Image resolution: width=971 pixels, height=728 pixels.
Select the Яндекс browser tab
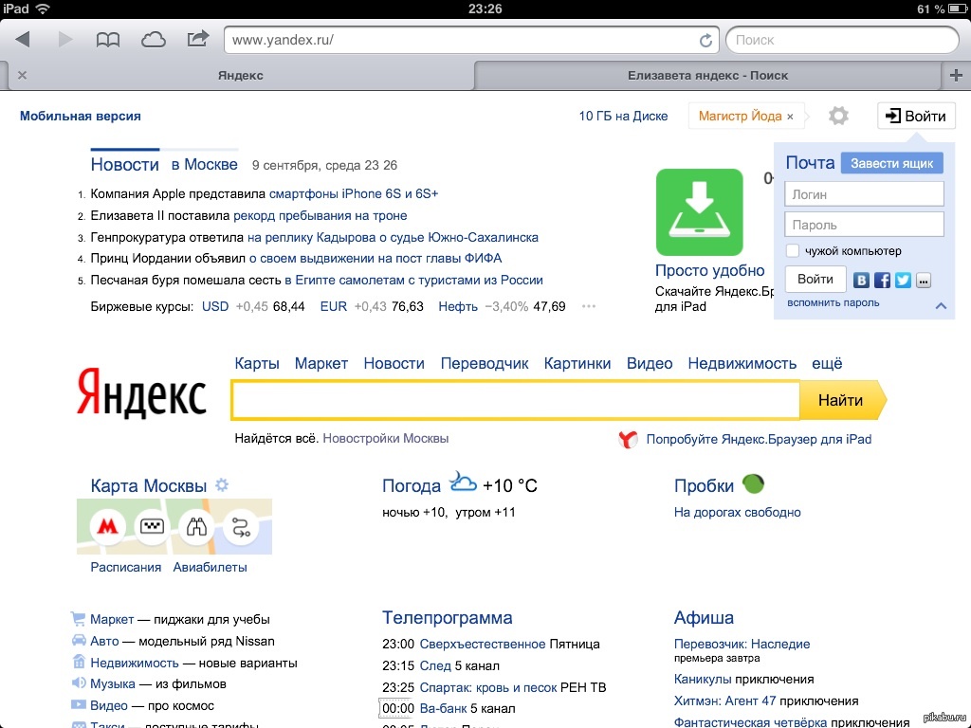pos(240,75)
